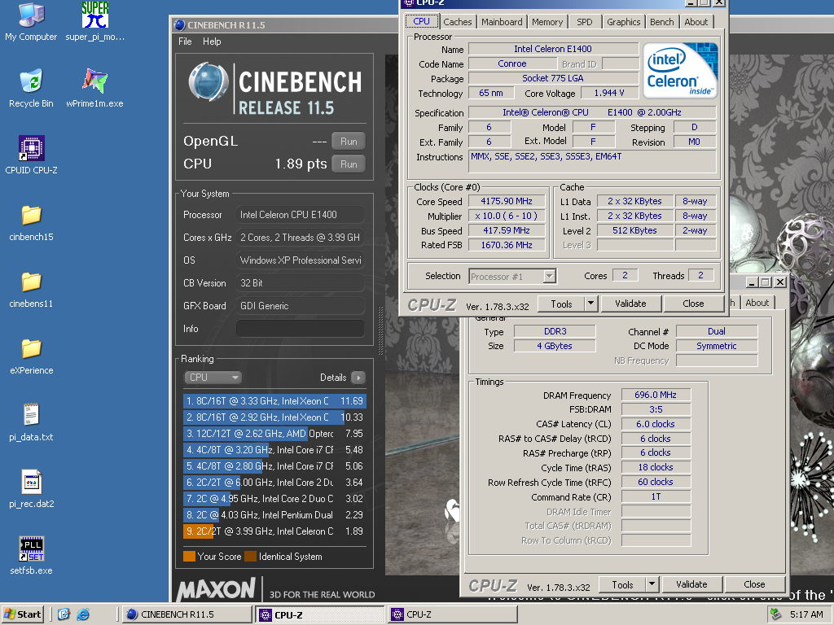Open pi_data.txt file icon
The image size is (834, 625).
coord(31,422)
